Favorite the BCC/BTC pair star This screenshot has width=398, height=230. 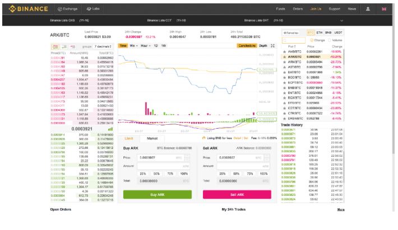tap(284, 77)
